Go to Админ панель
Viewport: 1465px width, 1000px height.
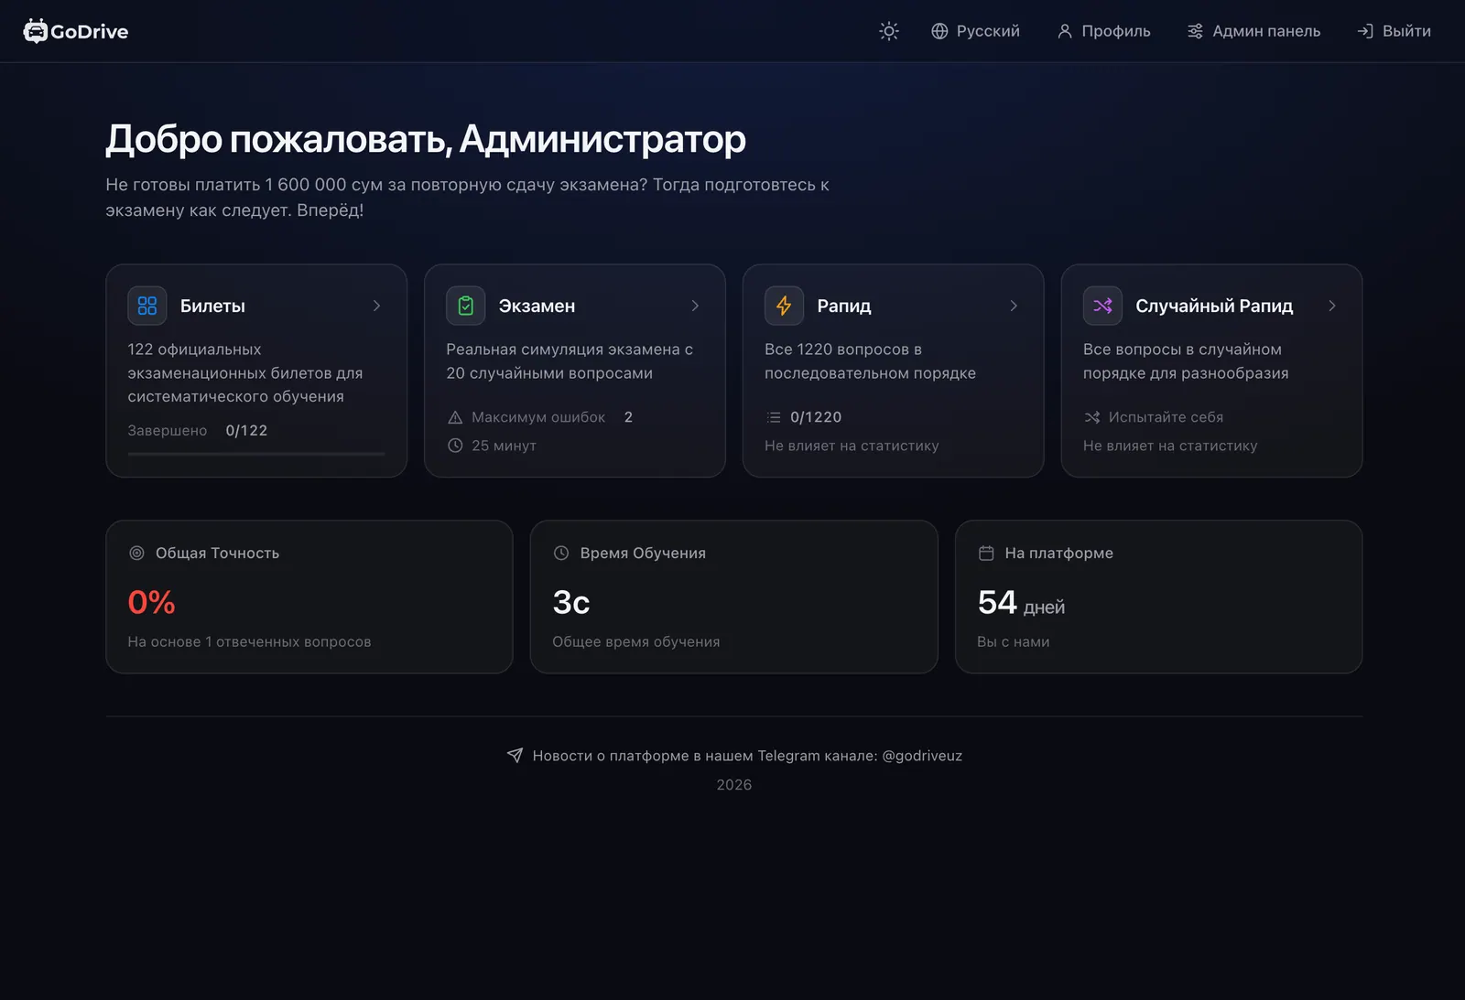(x=1253, y=31)
